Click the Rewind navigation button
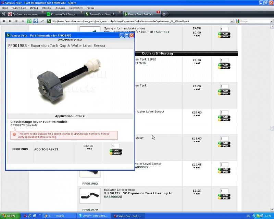This screenshot has height=219, width=274. pyautogui.click(x=4, y=21)
